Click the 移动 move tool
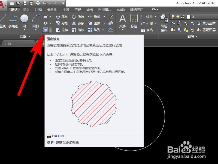The image size is (218, 164). coord(62,17)
